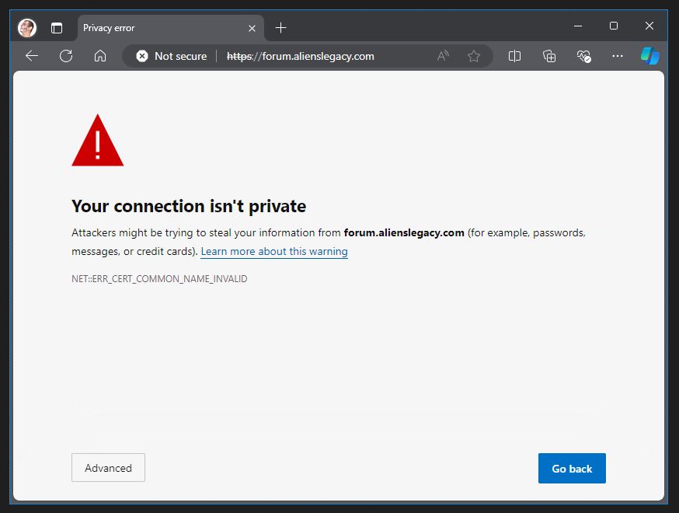Refresh the page with reload icon
The image size is (679, 513).
click(66, 56)
